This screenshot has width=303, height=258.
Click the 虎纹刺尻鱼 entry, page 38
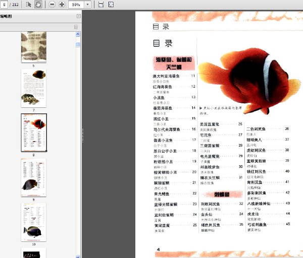268,150
